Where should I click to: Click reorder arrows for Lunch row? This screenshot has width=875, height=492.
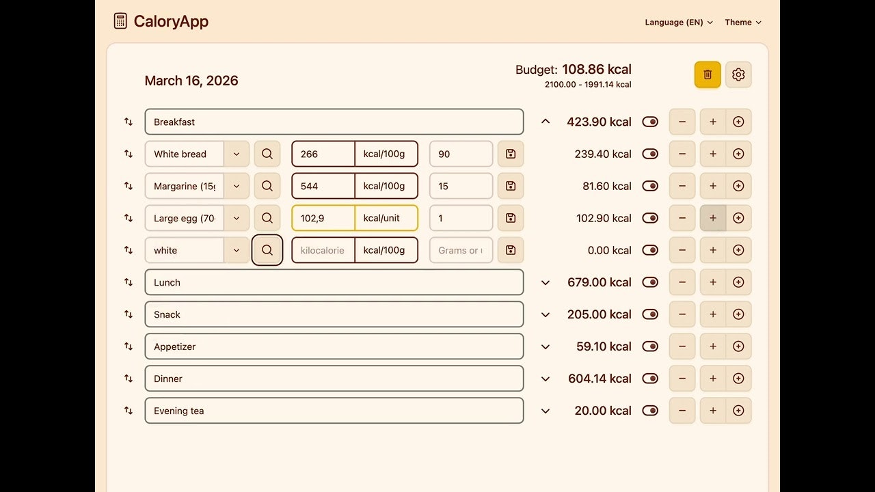[x=129, y=282]
